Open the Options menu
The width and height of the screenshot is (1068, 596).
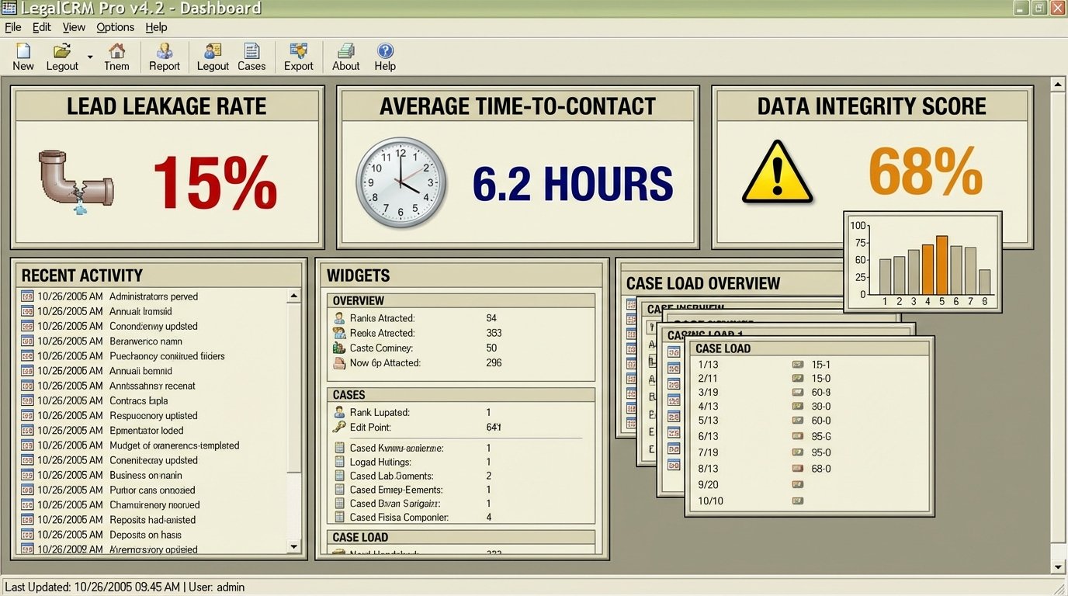coord(114,26)
